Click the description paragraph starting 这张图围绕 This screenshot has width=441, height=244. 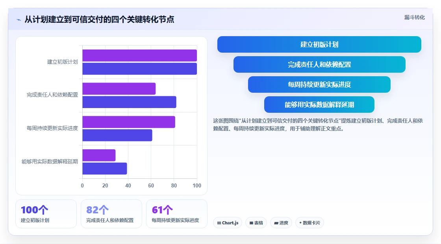(318, 125)
